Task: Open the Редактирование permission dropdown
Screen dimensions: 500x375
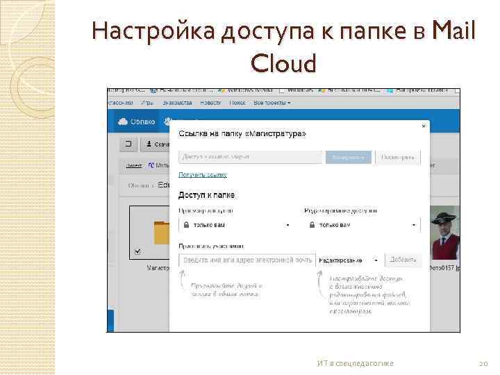Action: point(349,260)
